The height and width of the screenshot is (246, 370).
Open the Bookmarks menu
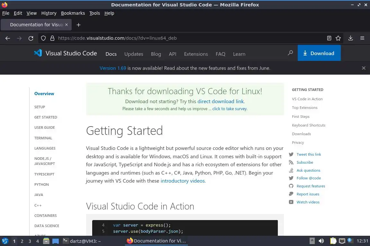(73, 13)
